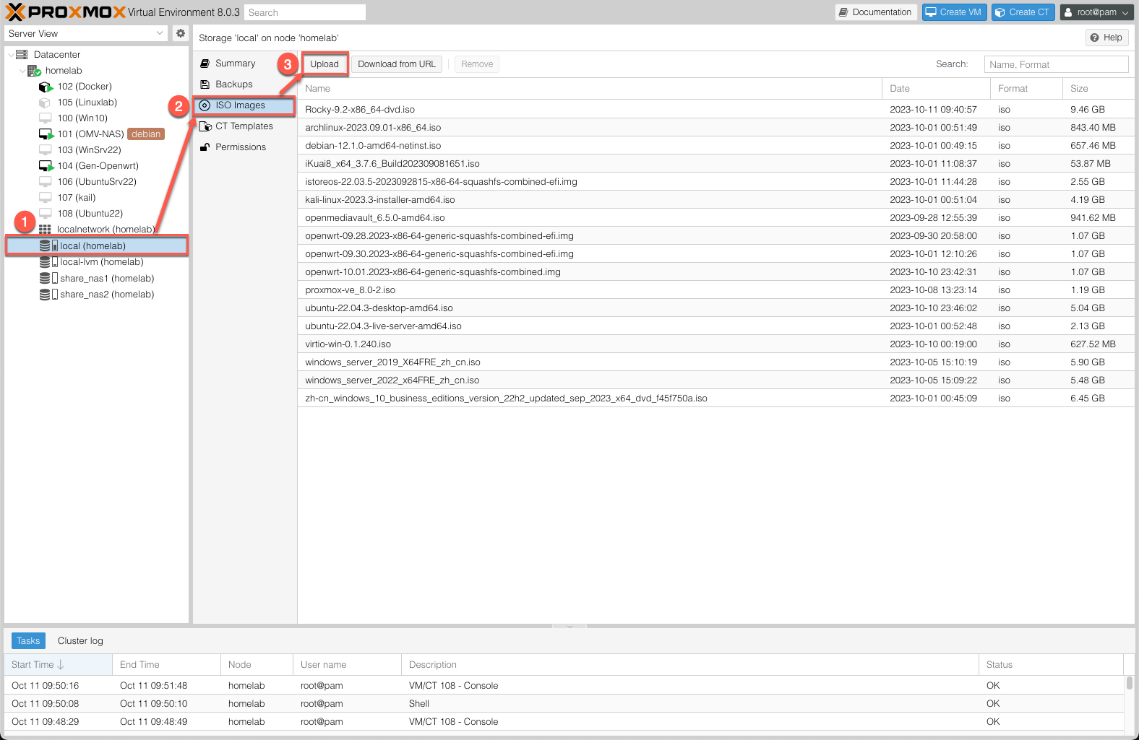Click the running 104 (Gen-Openwrt) VM icon
Viewport: 1139px width, 740px height.
(46, 166)
